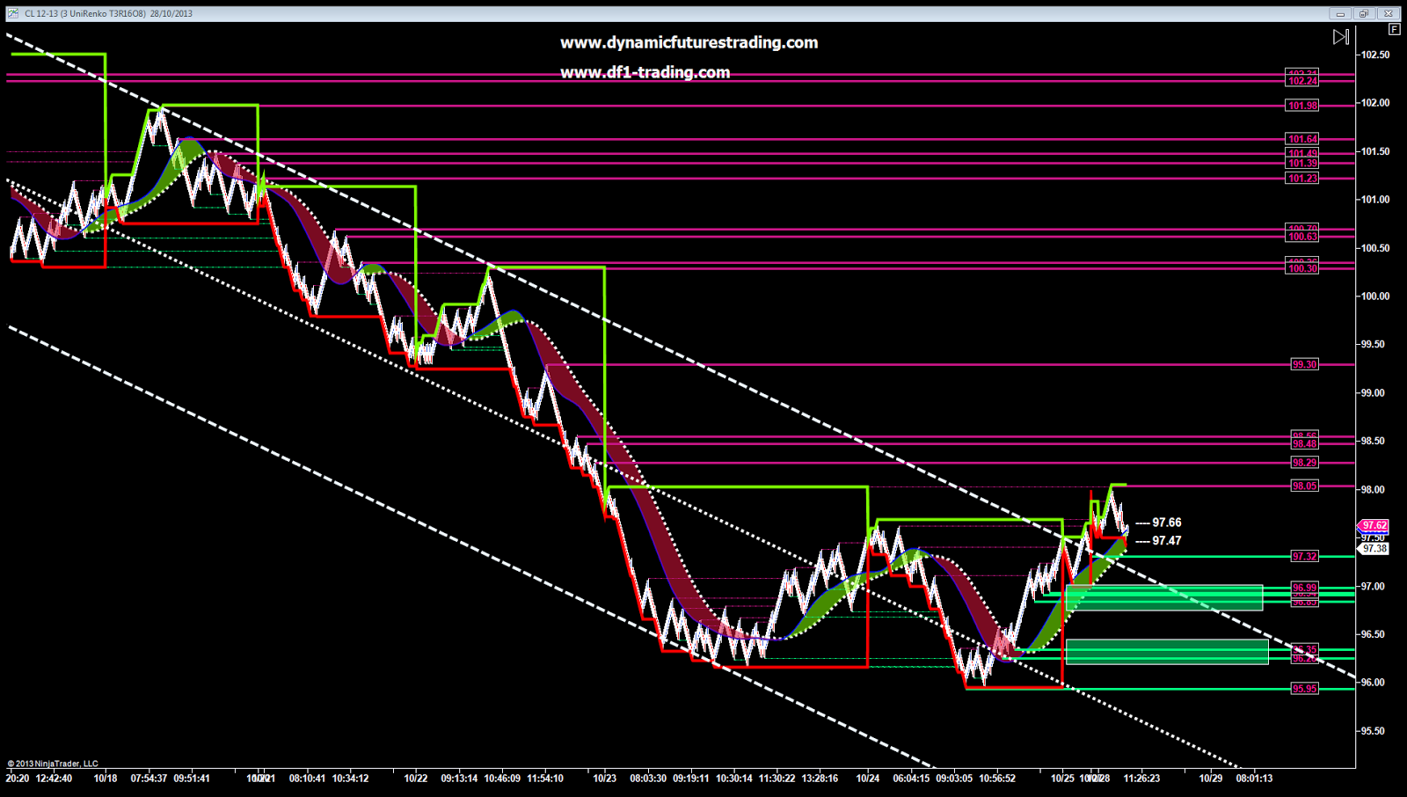This screenshot has height=797, width=1407.
Task: Click the 07:54:37 time axis label
Action: [x=149, y=779]
